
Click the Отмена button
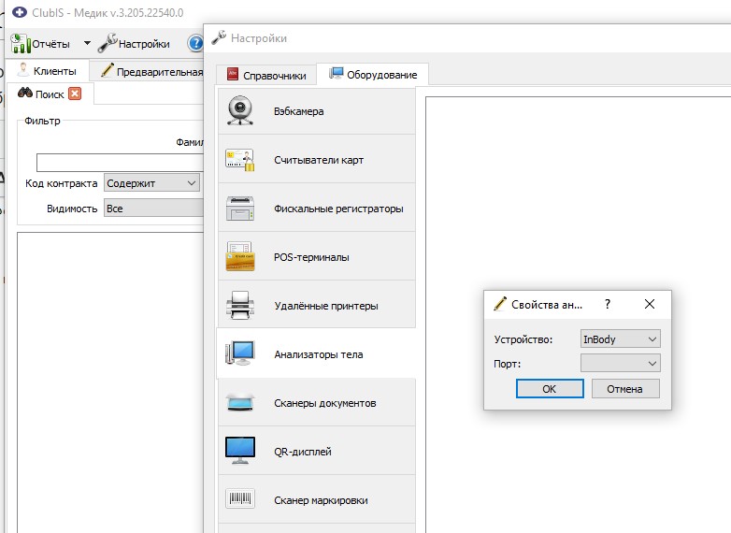pyautogui.click(x=625, y=388)
